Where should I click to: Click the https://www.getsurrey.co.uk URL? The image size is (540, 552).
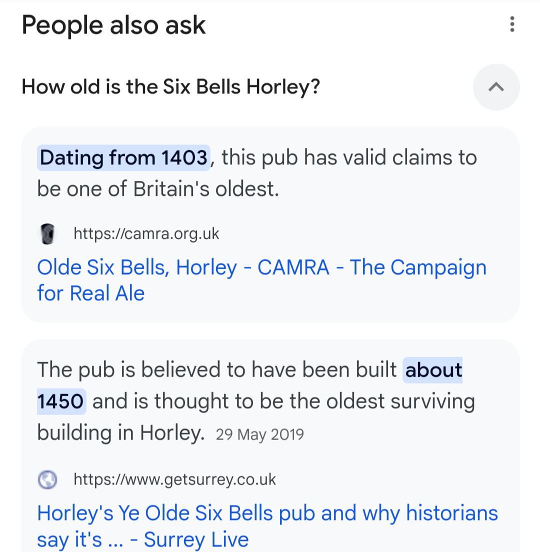point(174,480)
